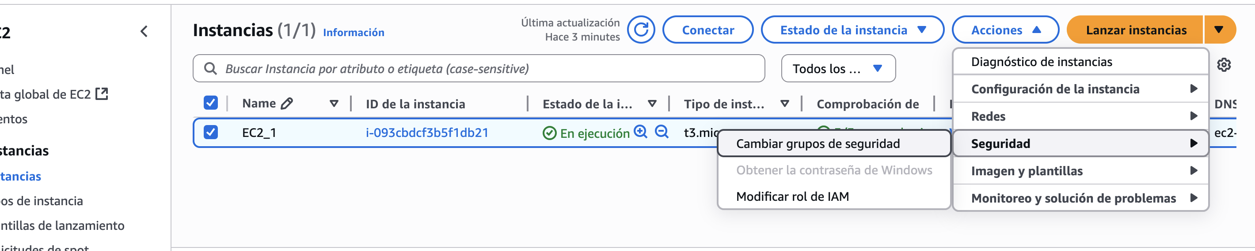Click the external link icon for EC2 global view
1255x251 pixels.
click(102, 94)
